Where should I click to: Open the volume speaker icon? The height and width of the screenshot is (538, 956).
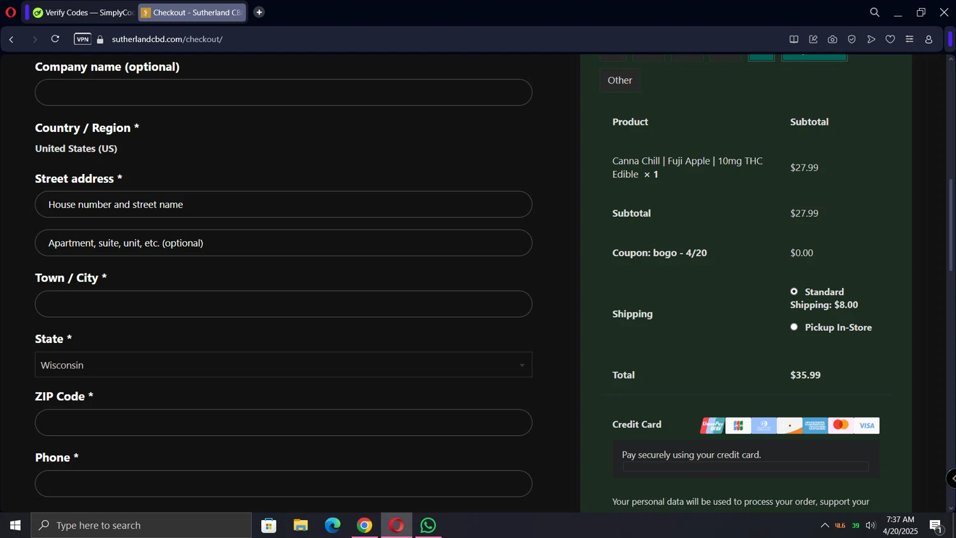[871, 525]
